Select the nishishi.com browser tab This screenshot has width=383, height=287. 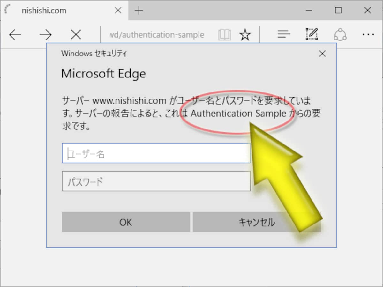[x=64, y=10]
